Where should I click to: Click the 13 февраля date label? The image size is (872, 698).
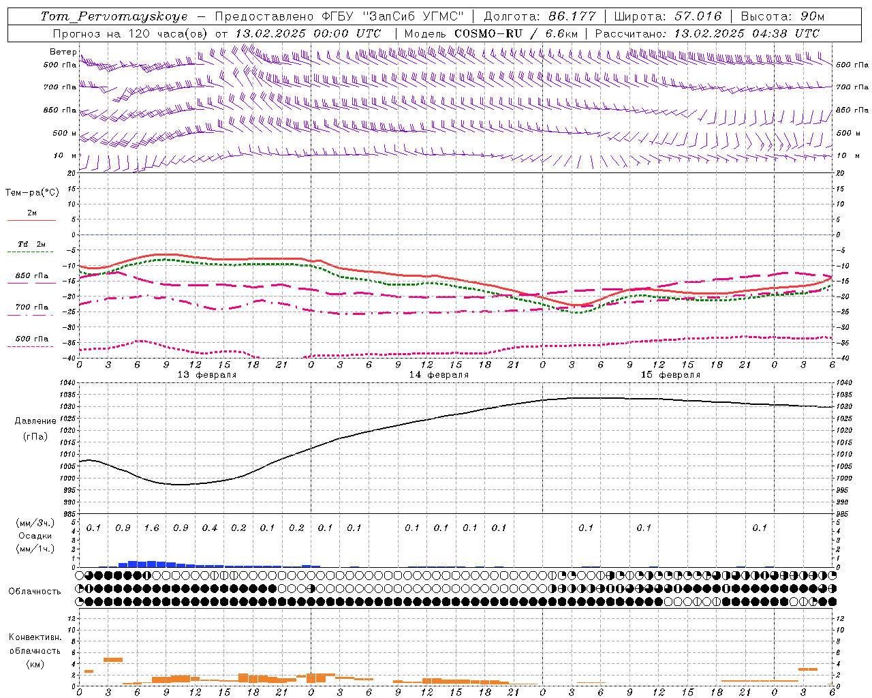tap(207, 375)
